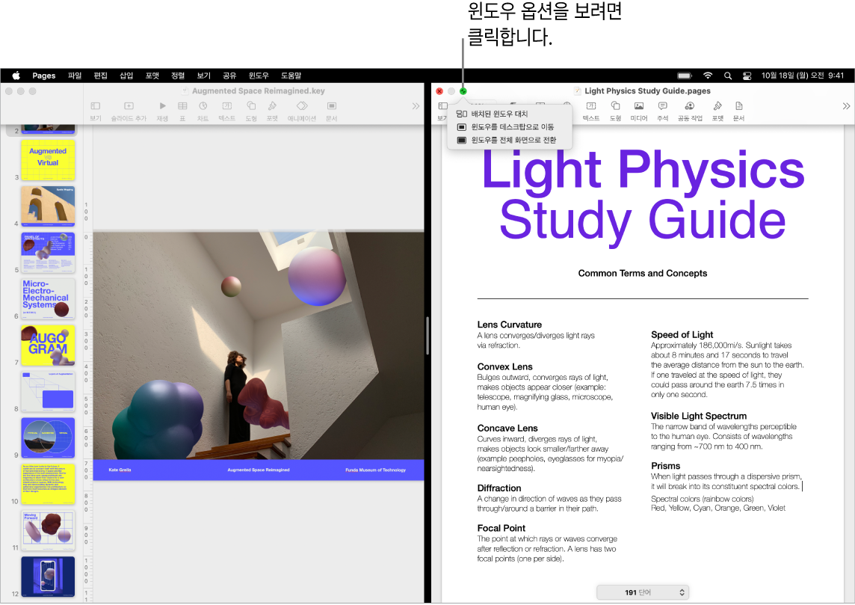This screenshot has width=855, height=605.
Task: Start slideshow playback with 재생 in Keynote
Action: point(162,107)
